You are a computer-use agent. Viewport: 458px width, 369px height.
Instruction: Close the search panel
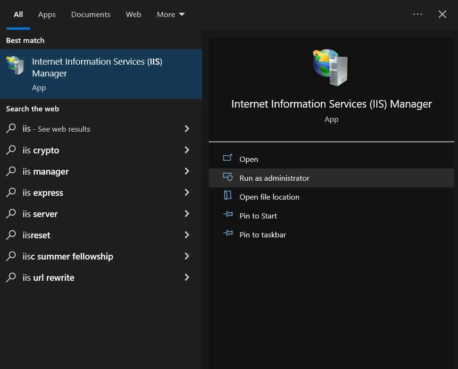click(442, 14)
